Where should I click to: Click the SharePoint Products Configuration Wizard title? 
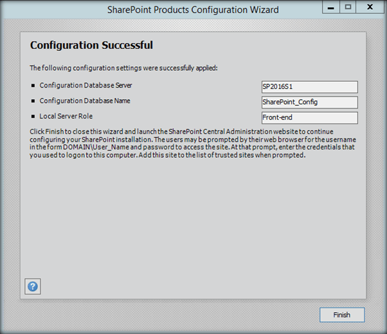pos(192,9)
